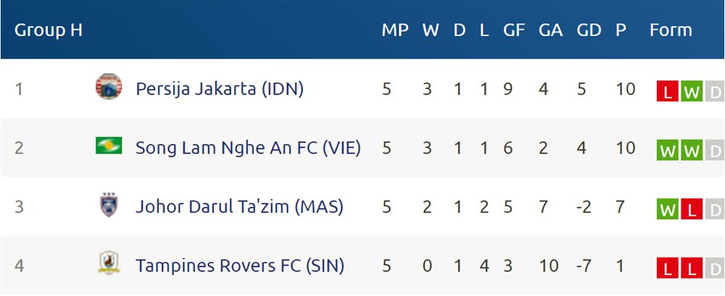The image size is (725, 296).
Task: Open the Song Lam Nghe An FC (VIE) link
Action: pyautogui.click(x=248, y=148)
